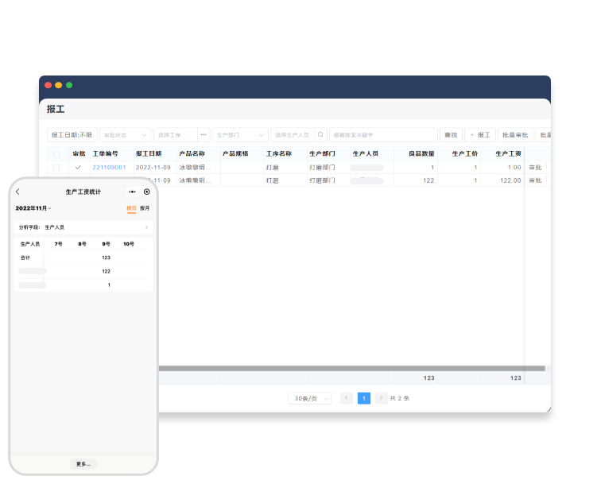Click 审批 action in the 122.00 wage row

tap(535, 180)
